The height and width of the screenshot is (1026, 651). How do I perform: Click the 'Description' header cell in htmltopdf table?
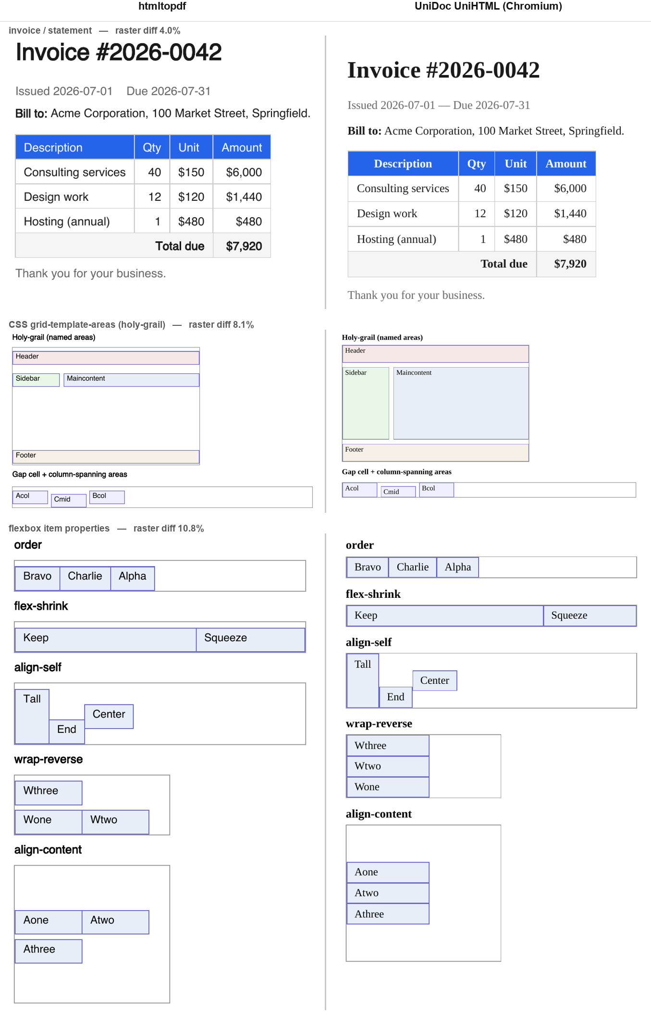(75, 147)
